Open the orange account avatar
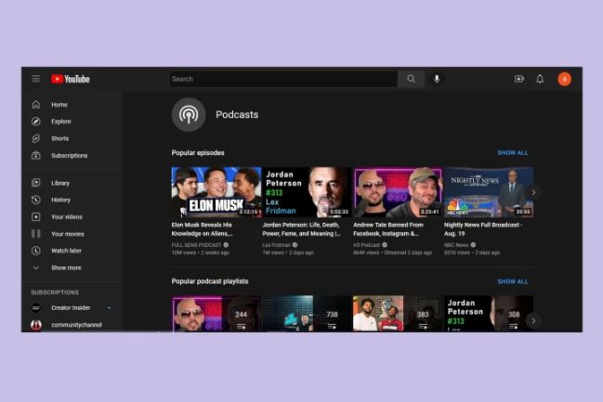This screenshot has width=603, height=402. click(564, 79)
